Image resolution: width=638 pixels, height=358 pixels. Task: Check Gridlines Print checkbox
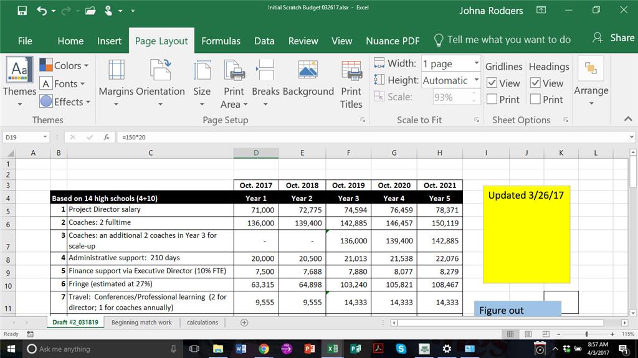(492, 99)
